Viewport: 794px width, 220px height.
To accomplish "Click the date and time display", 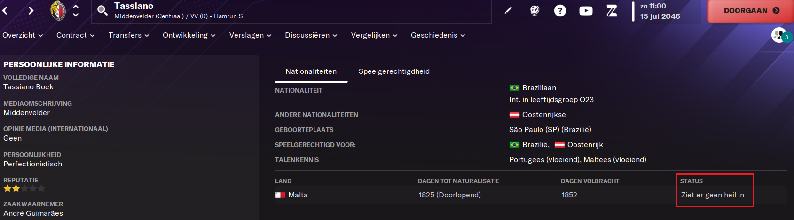I will pos(660,11).
